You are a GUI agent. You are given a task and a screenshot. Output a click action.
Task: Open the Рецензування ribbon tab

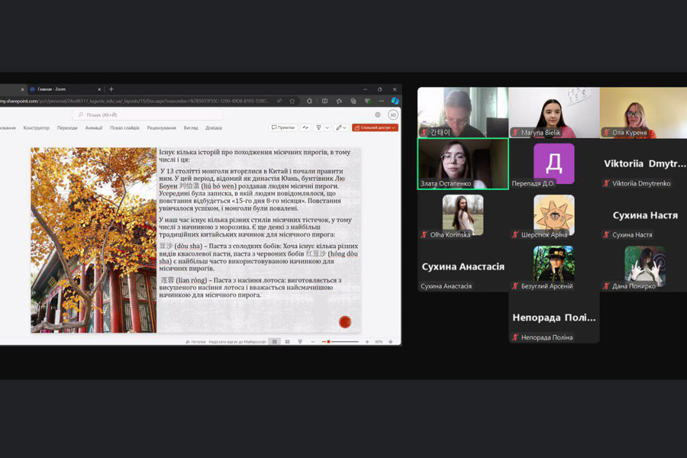(x=161, y=128)
